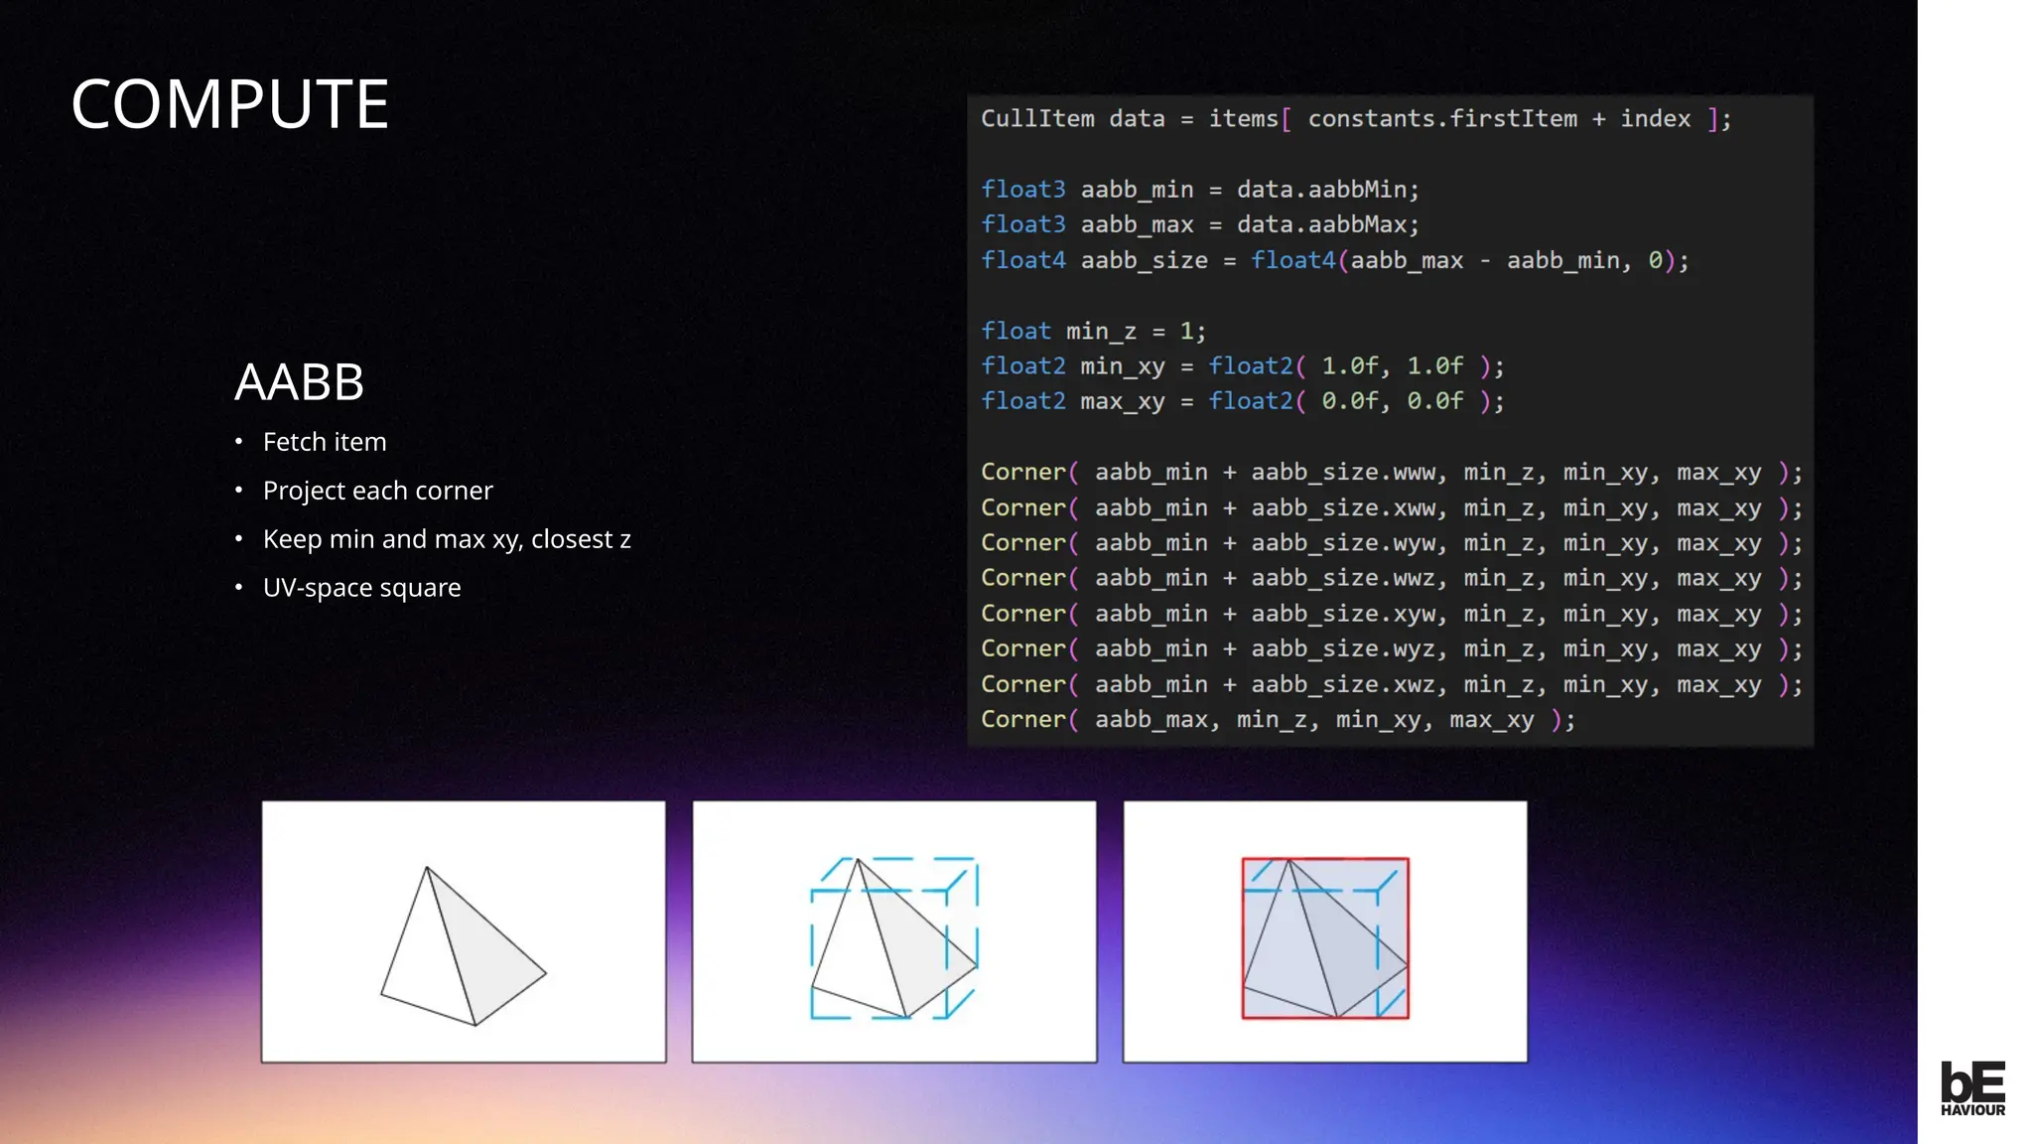
Task: Click the CullItem data code line
Action: pyautogui.click(x=1355, y=119)
